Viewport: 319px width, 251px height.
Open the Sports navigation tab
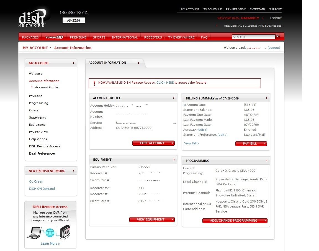pyautogui.click(x=99, y=37)
